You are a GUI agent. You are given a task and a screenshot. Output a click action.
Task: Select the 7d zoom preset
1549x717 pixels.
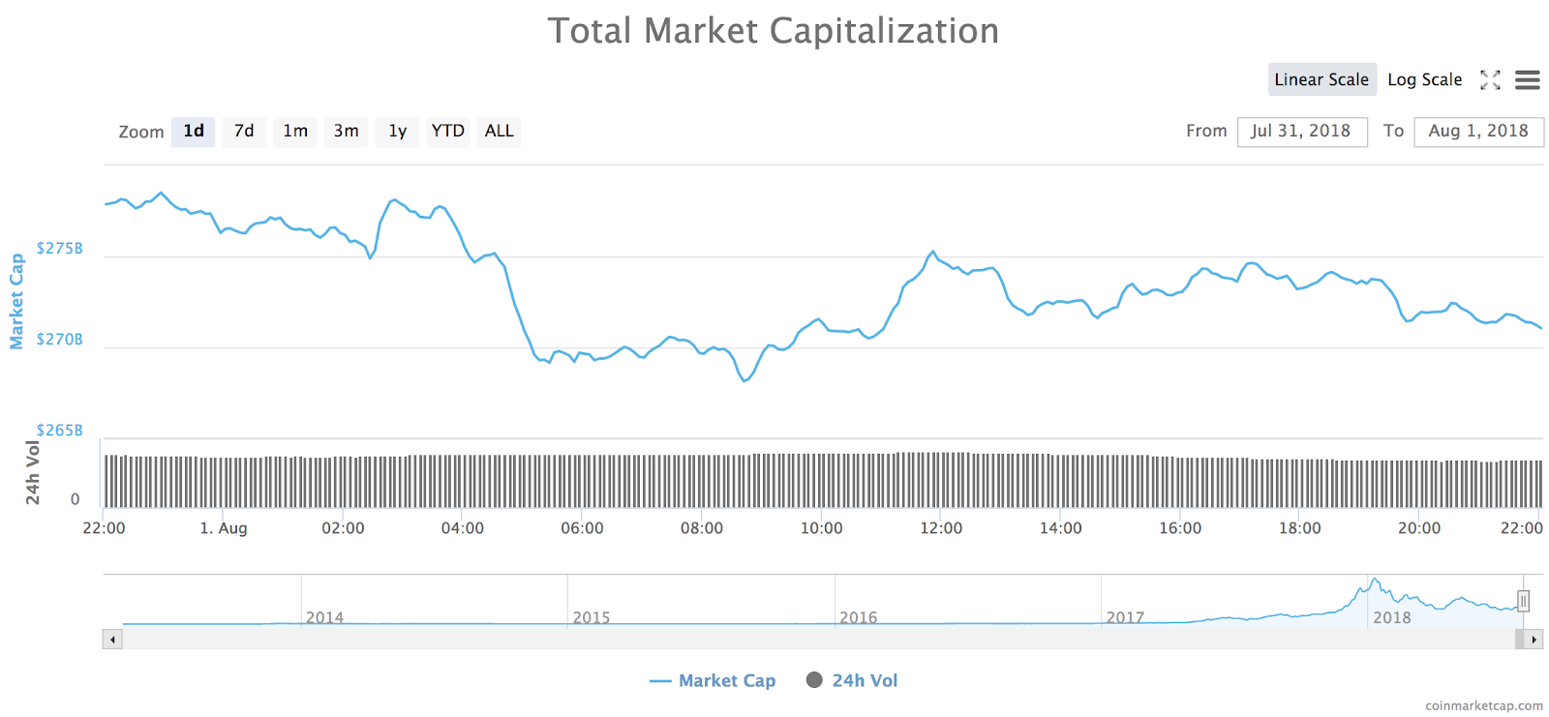[x=243, y=132]
